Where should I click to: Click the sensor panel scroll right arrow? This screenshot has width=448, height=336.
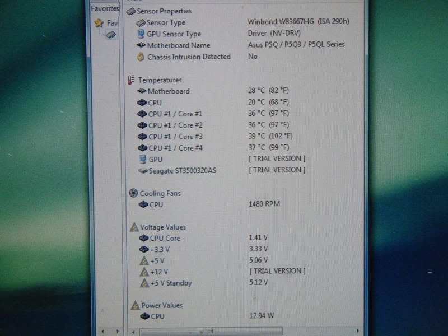358,331
